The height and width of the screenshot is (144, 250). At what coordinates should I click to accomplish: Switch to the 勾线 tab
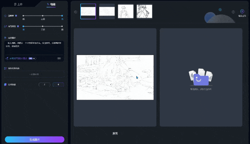click(51, 4)
